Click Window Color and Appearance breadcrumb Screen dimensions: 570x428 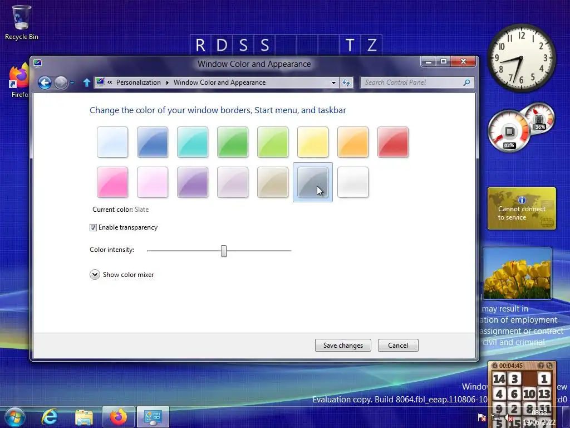coord(219,82)
